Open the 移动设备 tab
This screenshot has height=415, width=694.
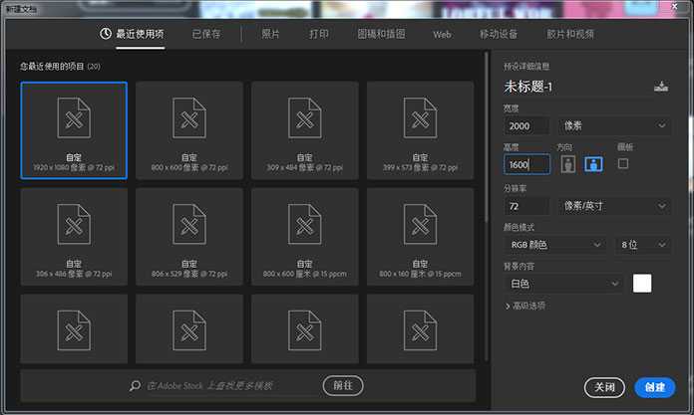(x=499, y=34)
